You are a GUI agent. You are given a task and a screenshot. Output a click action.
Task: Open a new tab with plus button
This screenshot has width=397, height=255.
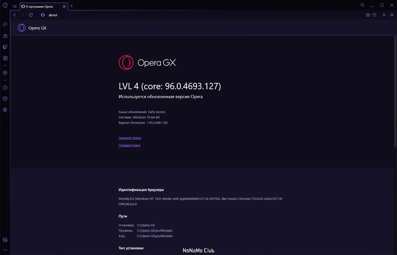point(71,6)
